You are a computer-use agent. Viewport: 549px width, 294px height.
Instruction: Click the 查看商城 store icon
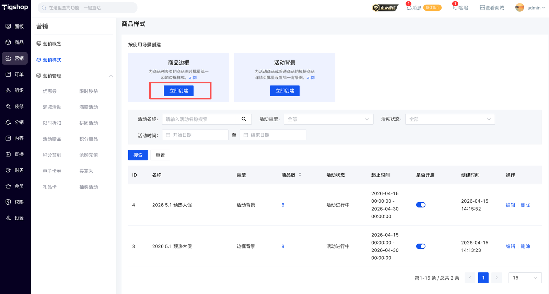tap(482, 8)
